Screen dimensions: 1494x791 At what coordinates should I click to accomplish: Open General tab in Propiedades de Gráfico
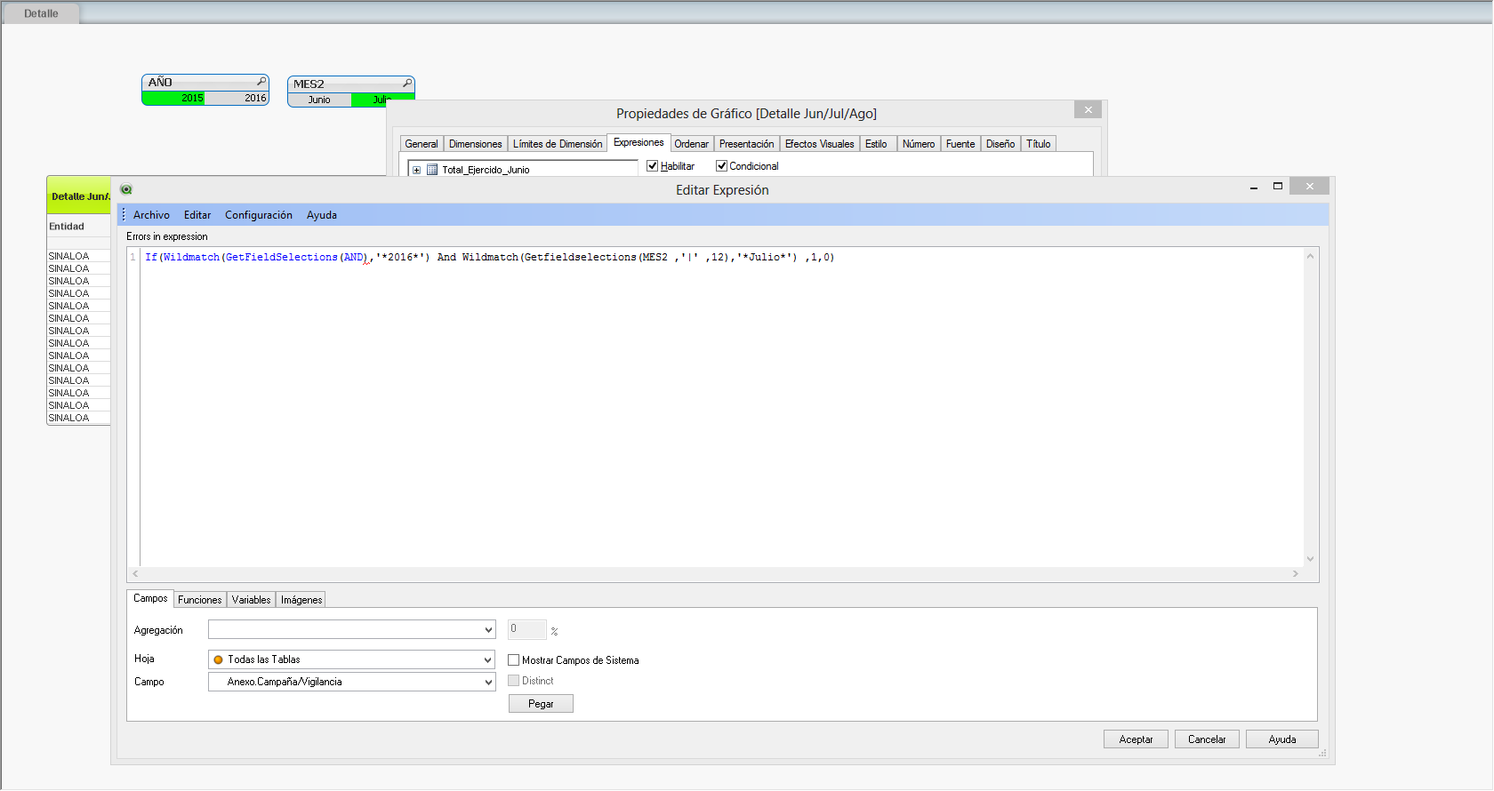click(422, 144)
